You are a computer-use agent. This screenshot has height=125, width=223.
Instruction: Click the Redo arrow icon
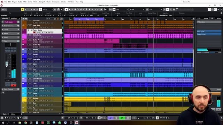pos(6,9)
